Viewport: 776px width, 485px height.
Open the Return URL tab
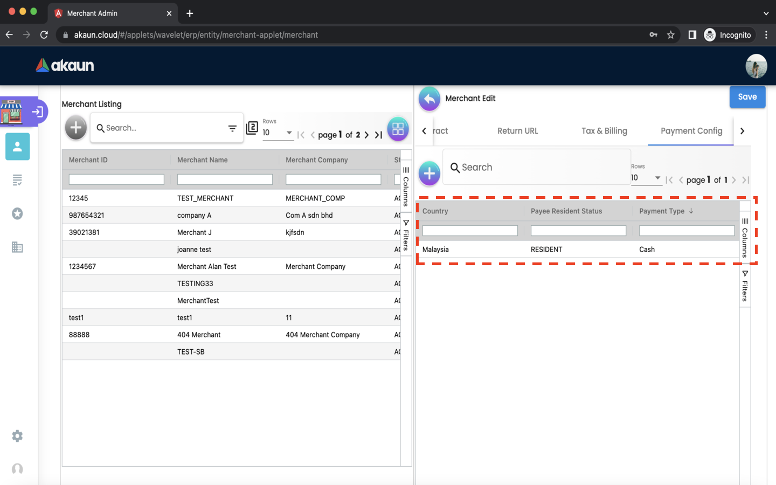517,131
